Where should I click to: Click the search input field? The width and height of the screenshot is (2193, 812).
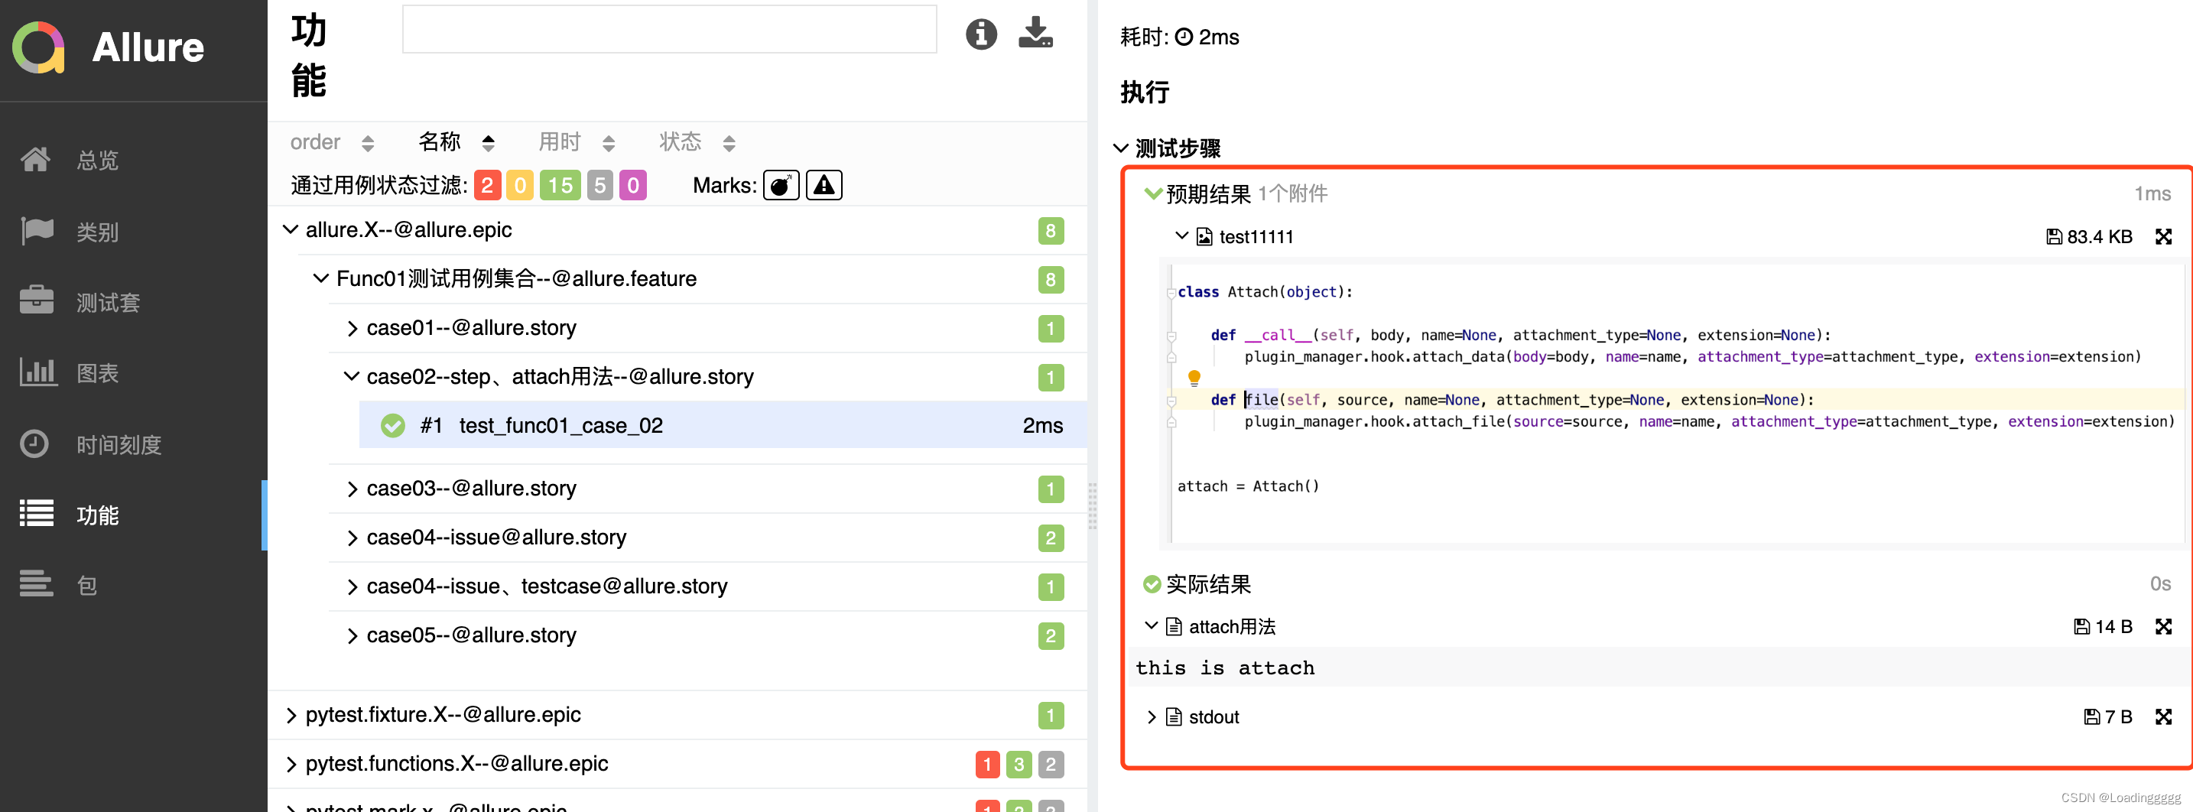coord(669,30)
